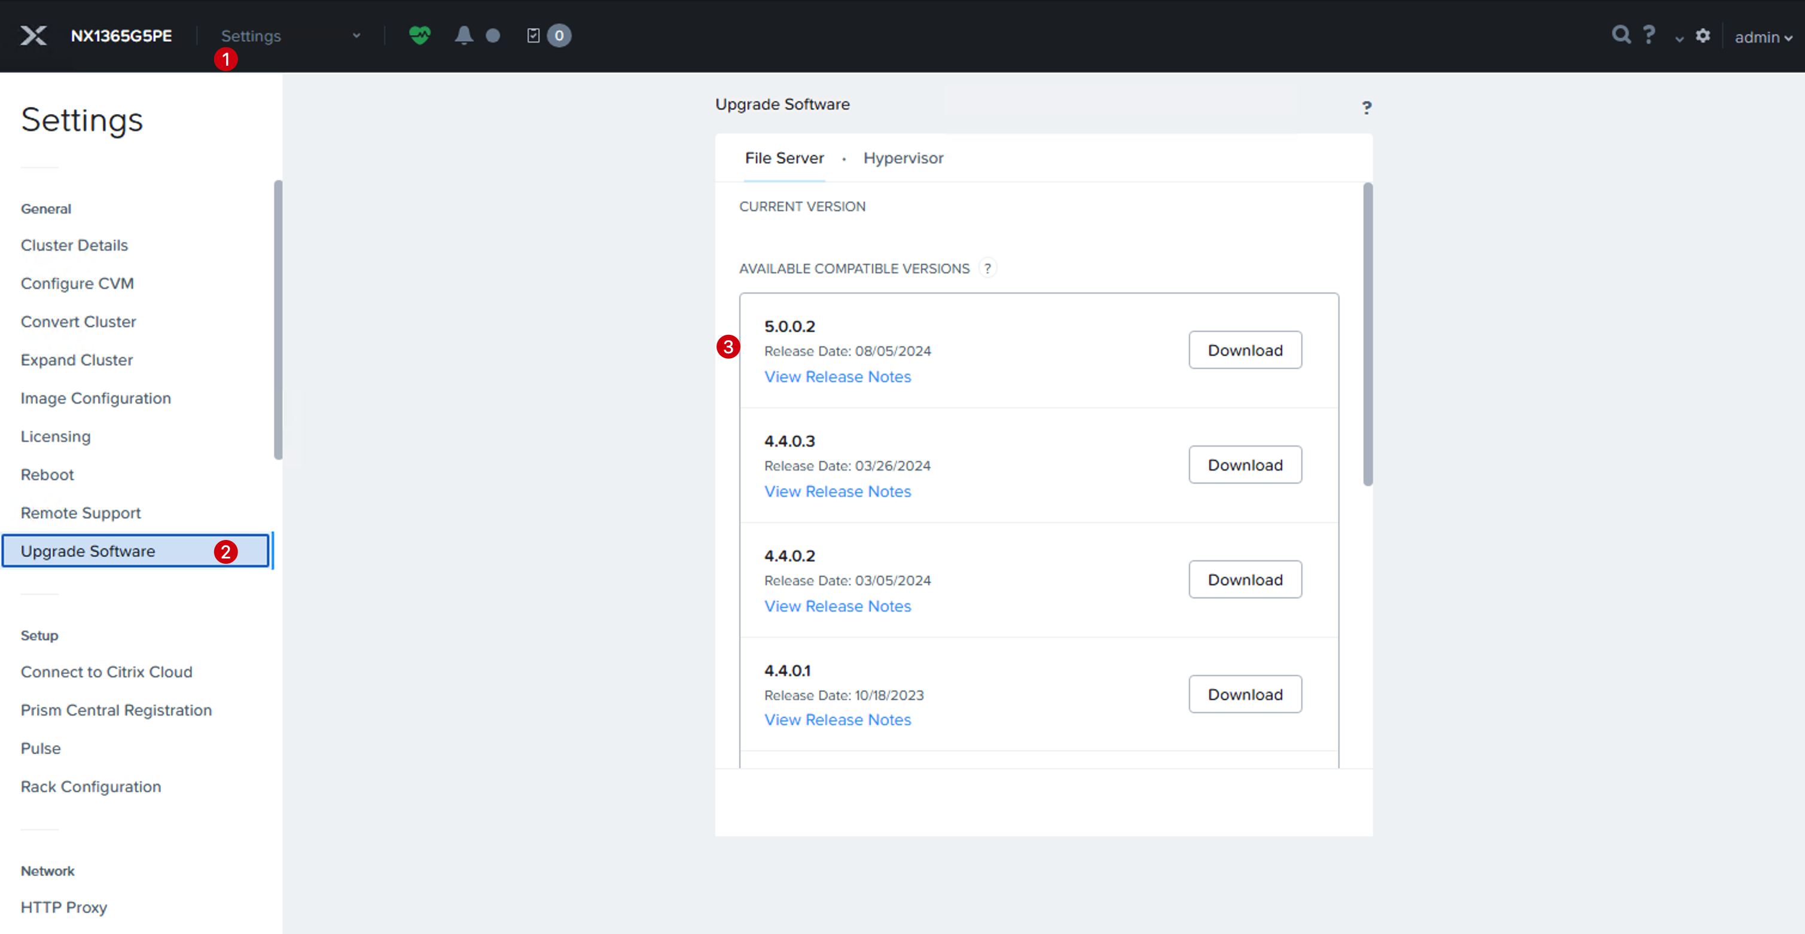Screen dimensions: 1805x934
Task: Click the Upgrade Software help question mark
Action: click(1367, 107)
